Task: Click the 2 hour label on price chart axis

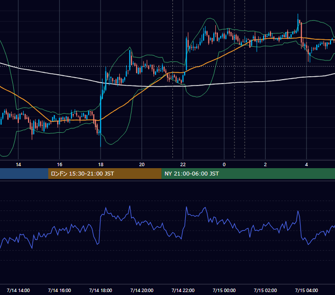Action: coord(266,165)
